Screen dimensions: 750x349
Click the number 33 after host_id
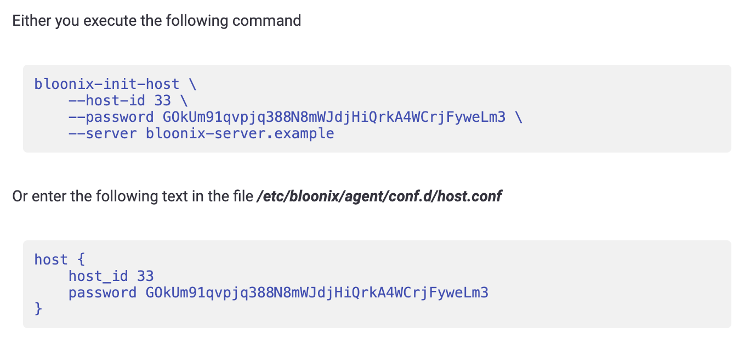coord(145,276)
